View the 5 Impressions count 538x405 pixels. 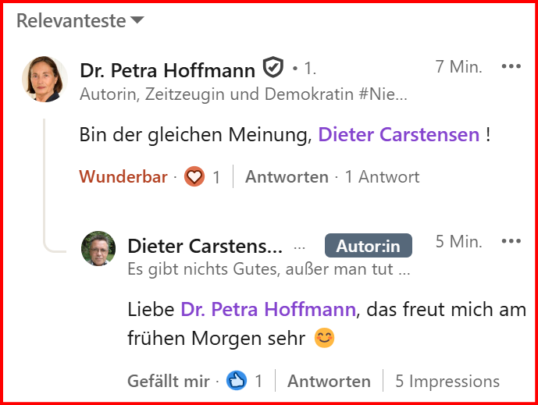coord(447,382)
